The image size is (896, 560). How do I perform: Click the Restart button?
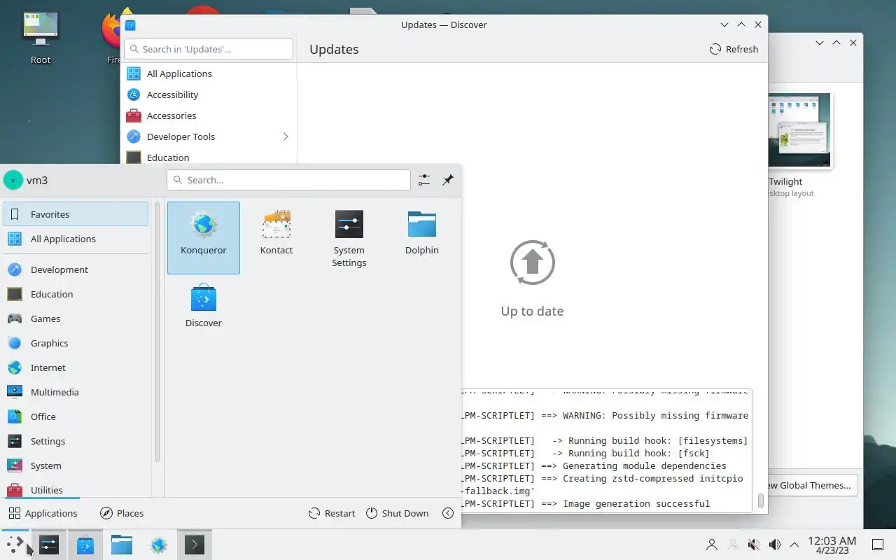[x=332, y=513]
